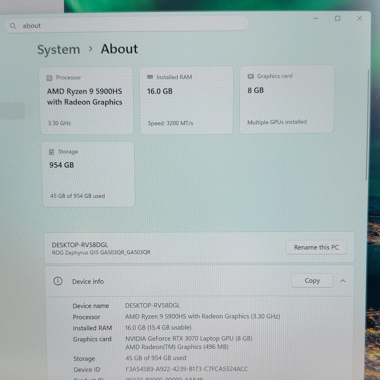Viewport: 380px width, 380px height.
Task: Click '16.0 GB (15.4 GB usable)' value
Action: [x=158, y=327]
